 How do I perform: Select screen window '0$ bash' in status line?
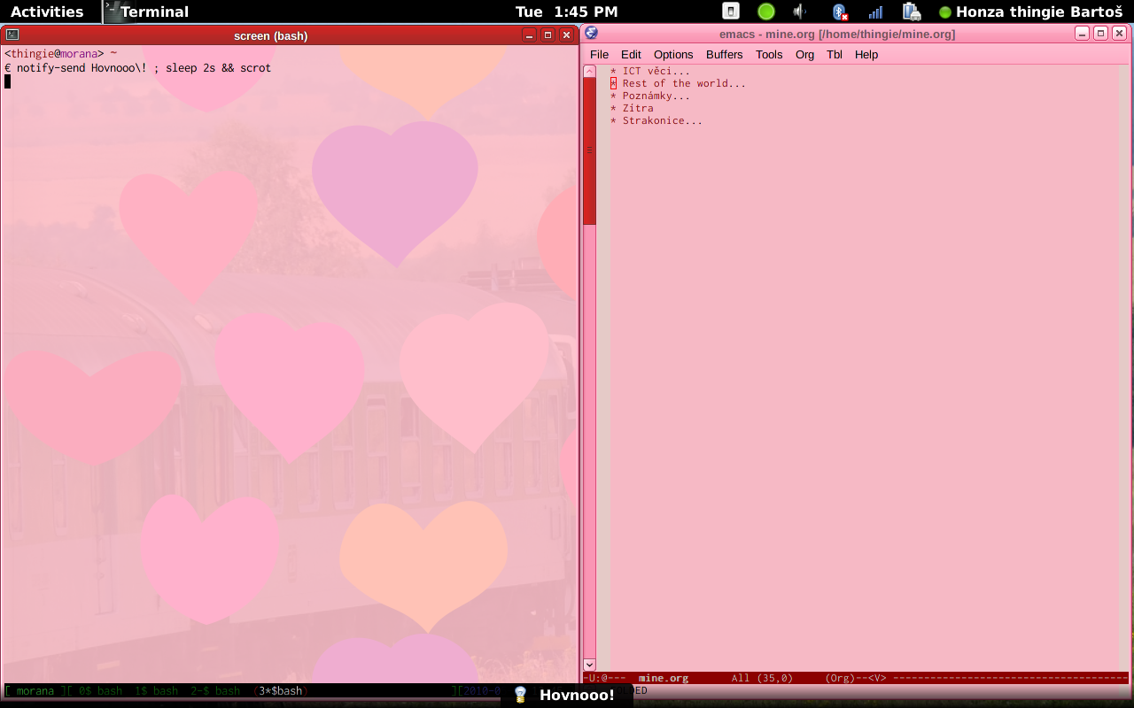[x=101, y=690]
